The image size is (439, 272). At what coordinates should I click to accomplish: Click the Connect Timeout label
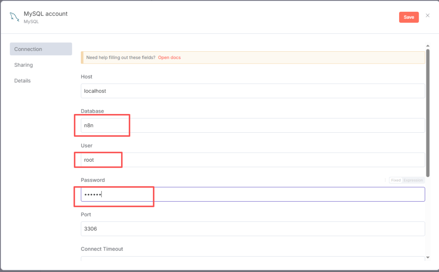click(102, 249)
